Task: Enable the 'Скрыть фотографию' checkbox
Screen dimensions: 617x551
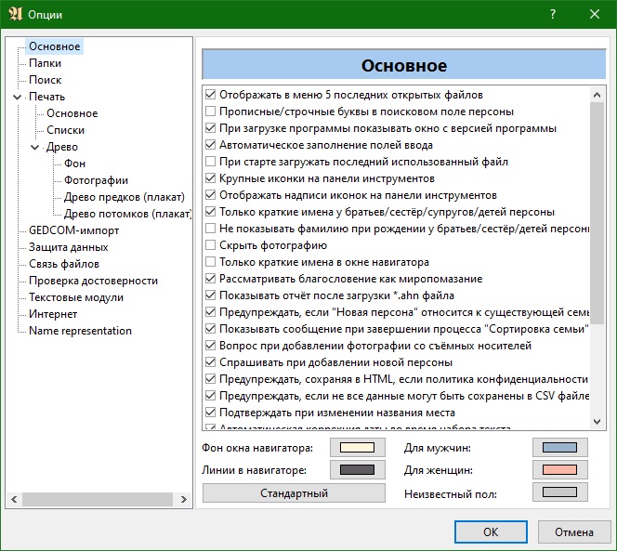Action: tap(211, 245)
